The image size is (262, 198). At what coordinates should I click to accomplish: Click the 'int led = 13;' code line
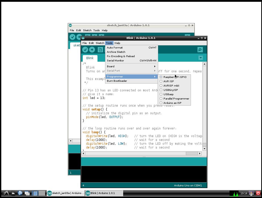94,98
